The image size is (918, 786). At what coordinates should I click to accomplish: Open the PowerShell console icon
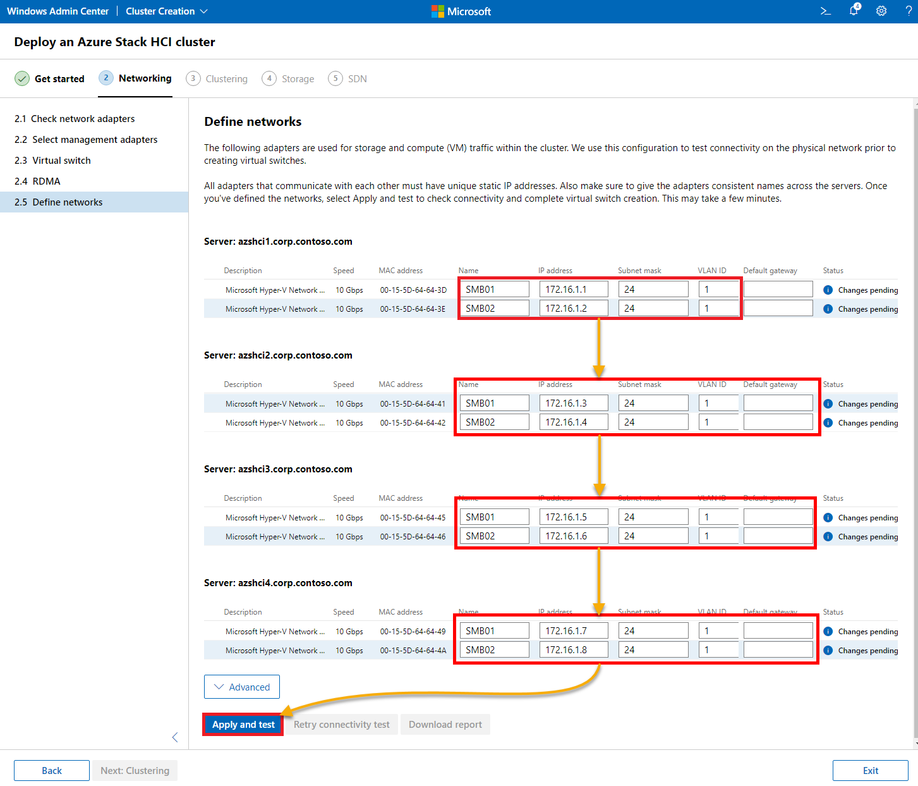coord(825,11)
